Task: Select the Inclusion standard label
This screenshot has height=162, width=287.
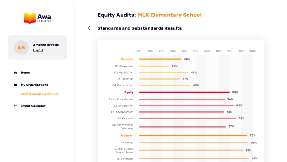Action: click(x=127, y=135)
